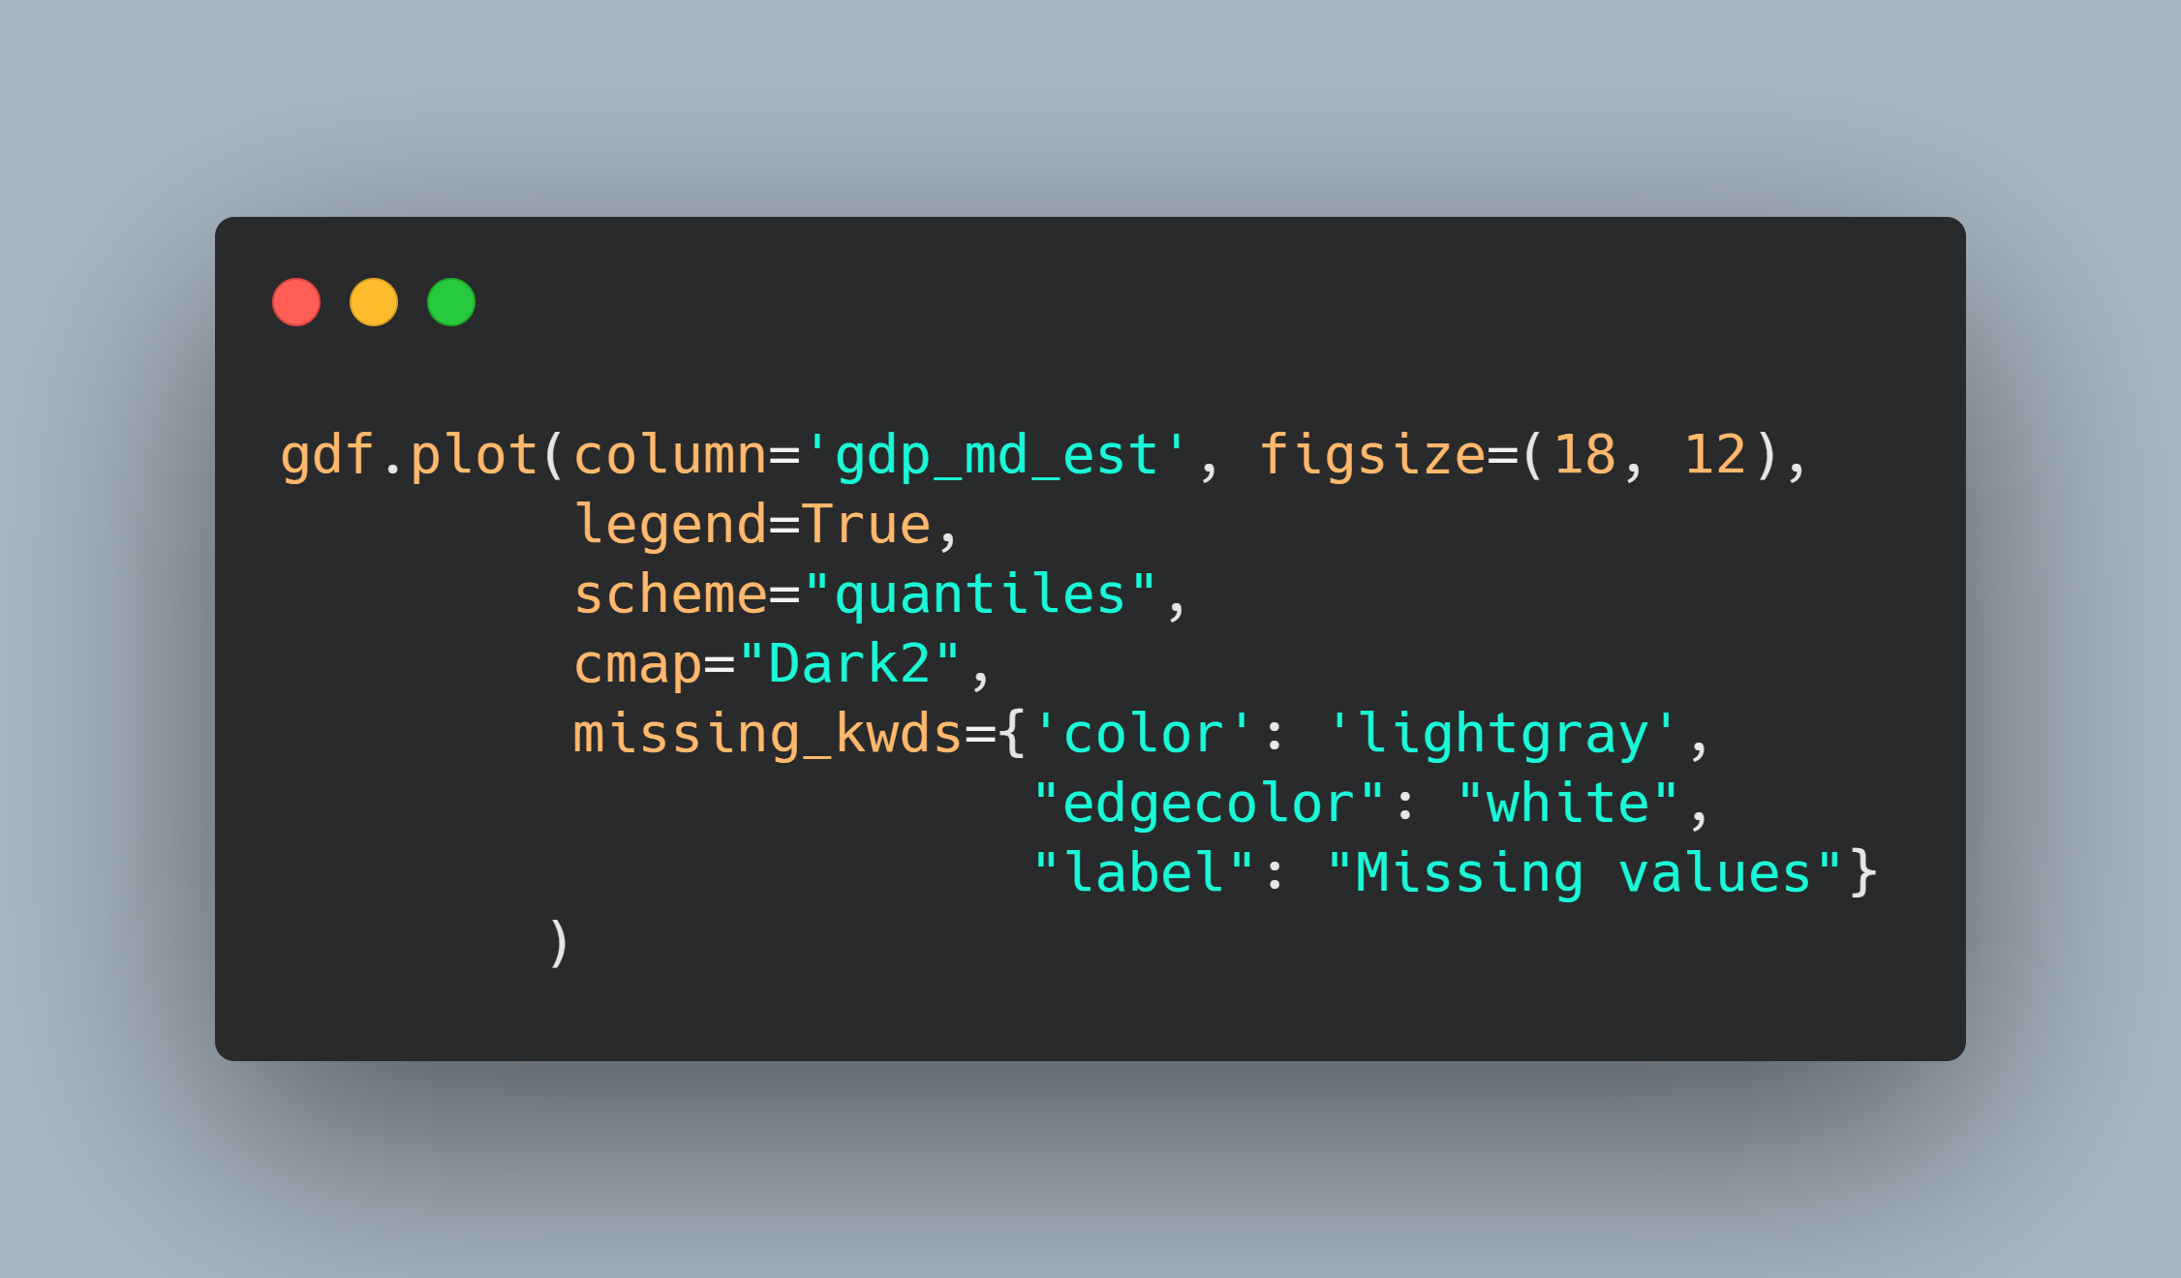Click the 'gdp_md_est' column string
The width and height of the screenshot is (2181, 1278).
(997, 455)
